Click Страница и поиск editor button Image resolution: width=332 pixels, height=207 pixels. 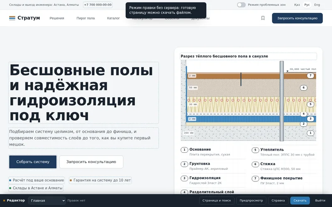click(217, 200)
